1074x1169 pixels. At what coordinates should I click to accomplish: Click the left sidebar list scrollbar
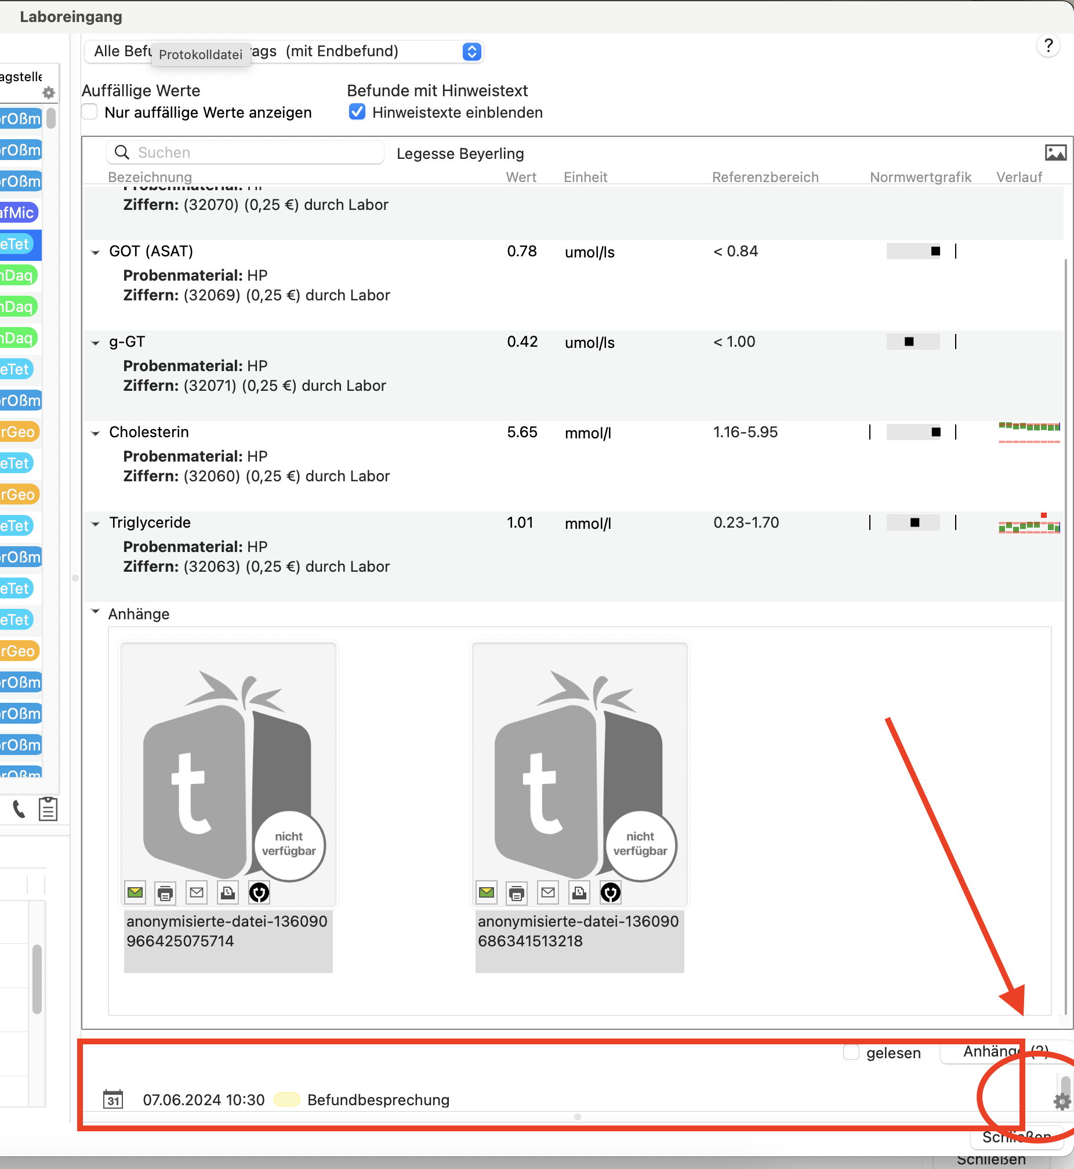click(x=51, y=118)
